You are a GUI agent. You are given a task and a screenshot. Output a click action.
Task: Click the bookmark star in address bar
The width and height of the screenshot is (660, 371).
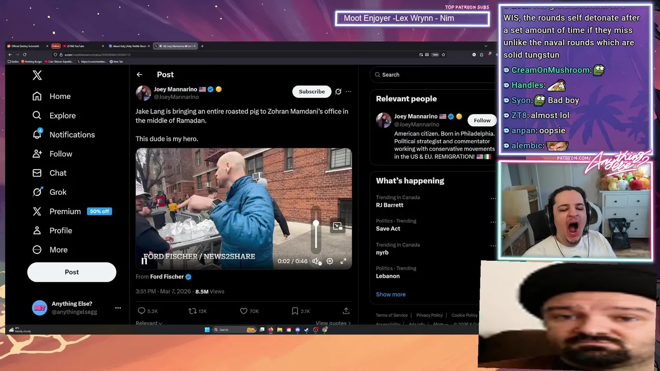pos(443,55)
